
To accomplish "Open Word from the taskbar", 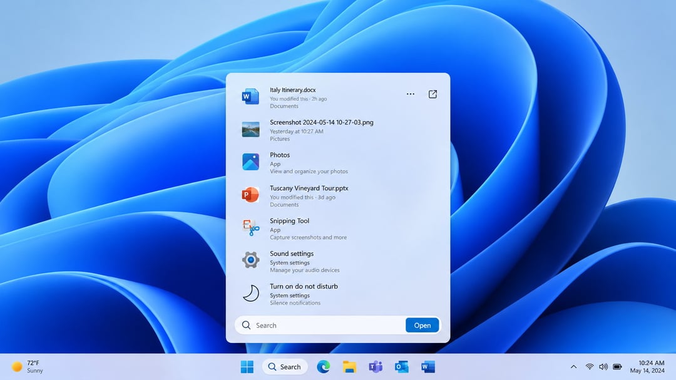I will (x=428, y=367).
